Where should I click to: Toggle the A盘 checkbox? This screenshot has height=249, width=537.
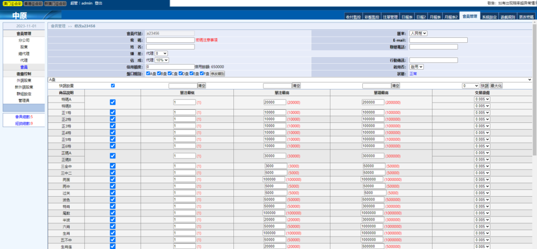click(148, 74)
